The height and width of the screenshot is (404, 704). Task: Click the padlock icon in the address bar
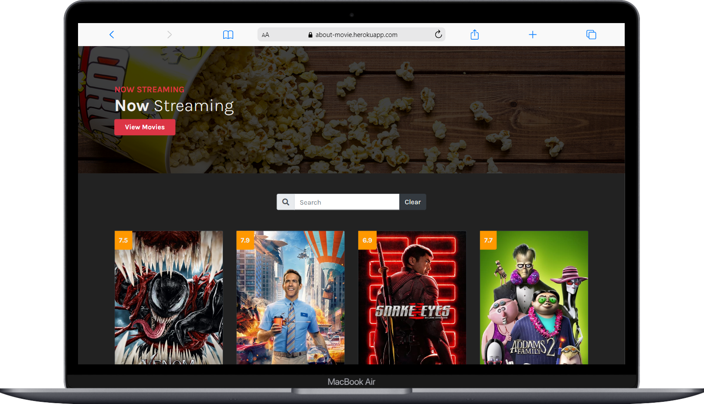(x=310, y=34)
